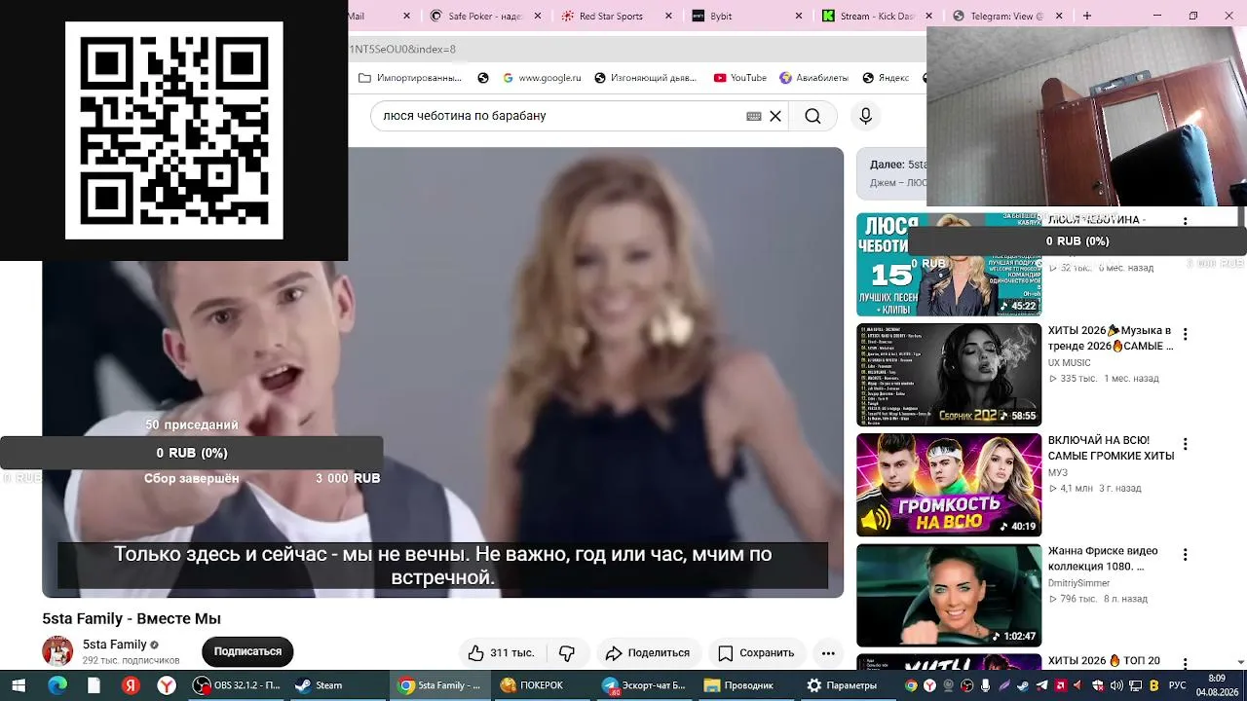1247x701 pixels.
Task: Open ВКЛЮЧАЙ НА ВСЮ! САМЫЕ ГРОМКИЕ ХИТЫ title
Action: tap(1111, 448)
